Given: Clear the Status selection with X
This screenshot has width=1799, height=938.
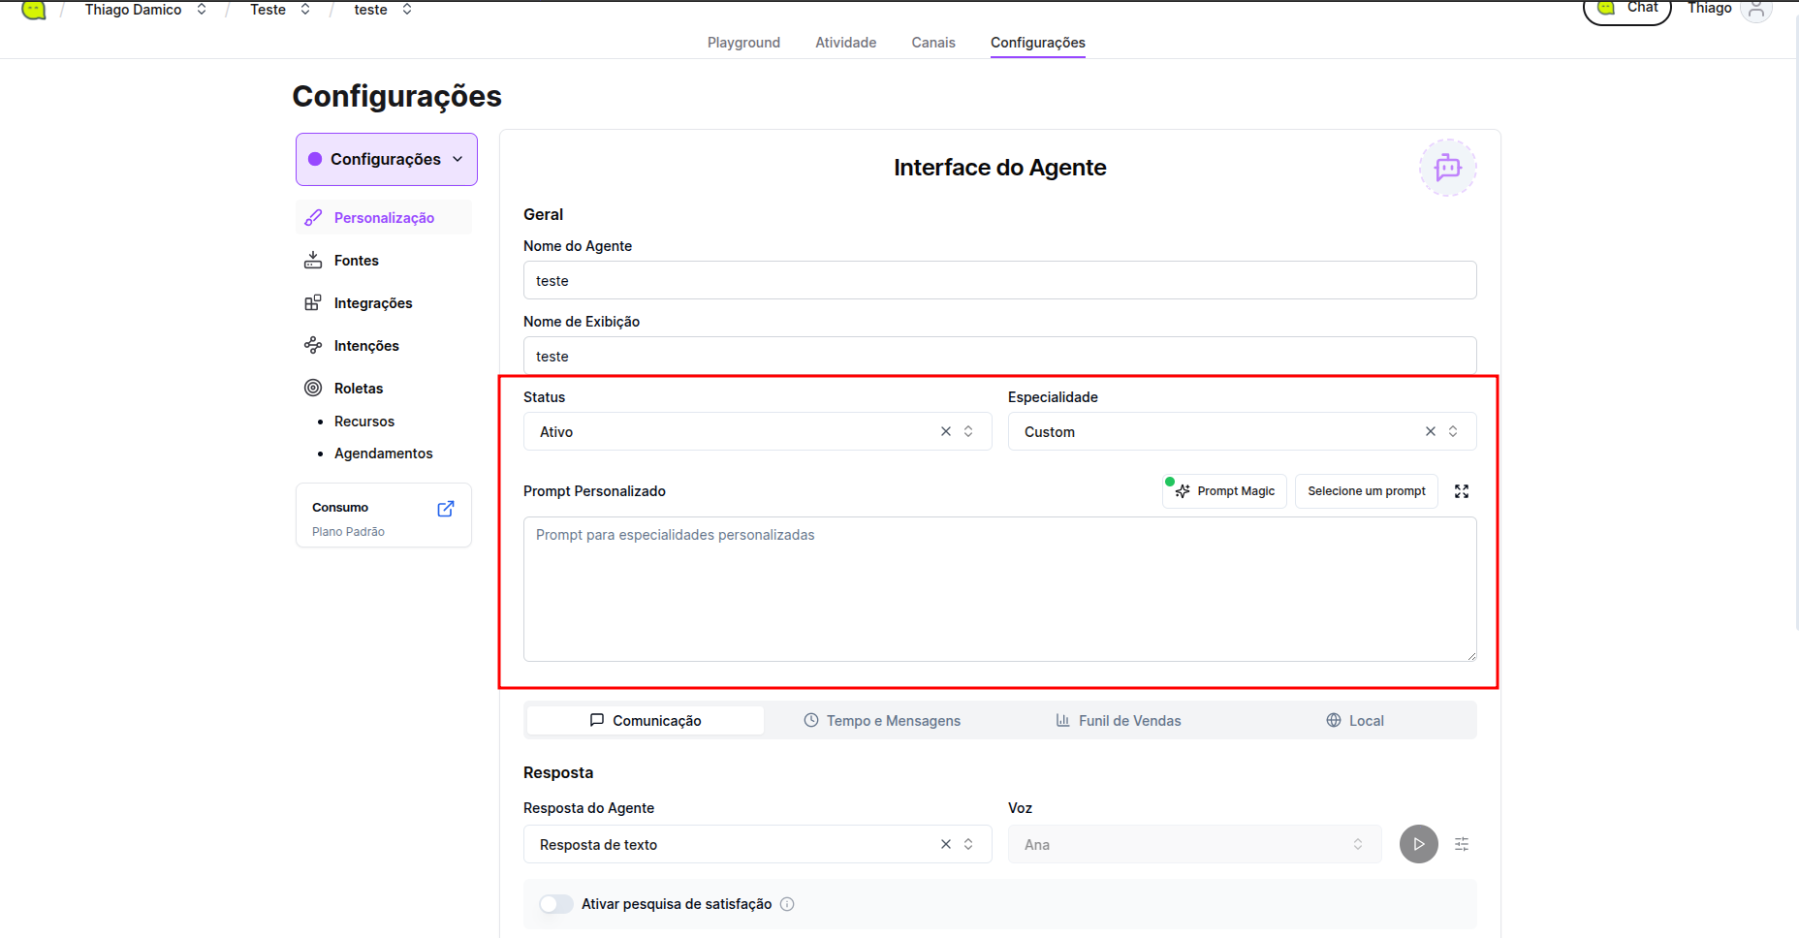Looking at the screenshot, I should point(946,431).
